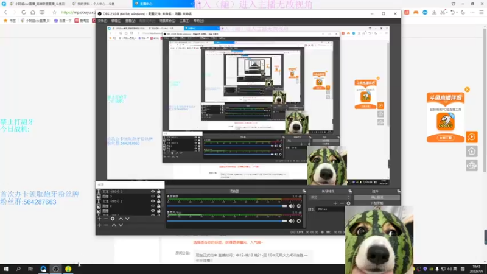This screenshot has height=274, width=487.
Task: Bookmark the page with the star icon
Action: pyautogui.click(x=54, y=12)
